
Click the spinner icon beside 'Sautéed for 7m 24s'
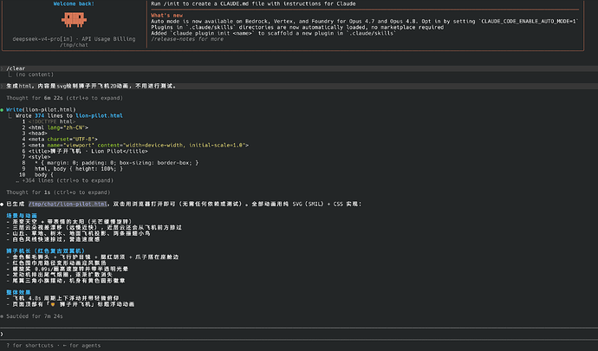(x=2, y=316)
